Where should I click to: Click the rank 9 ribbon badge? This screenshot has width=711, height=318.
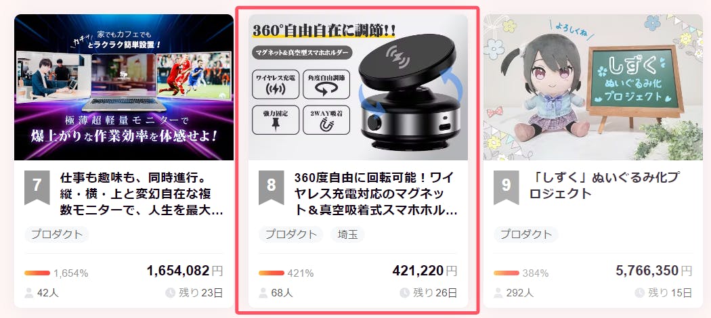[506, 187]
